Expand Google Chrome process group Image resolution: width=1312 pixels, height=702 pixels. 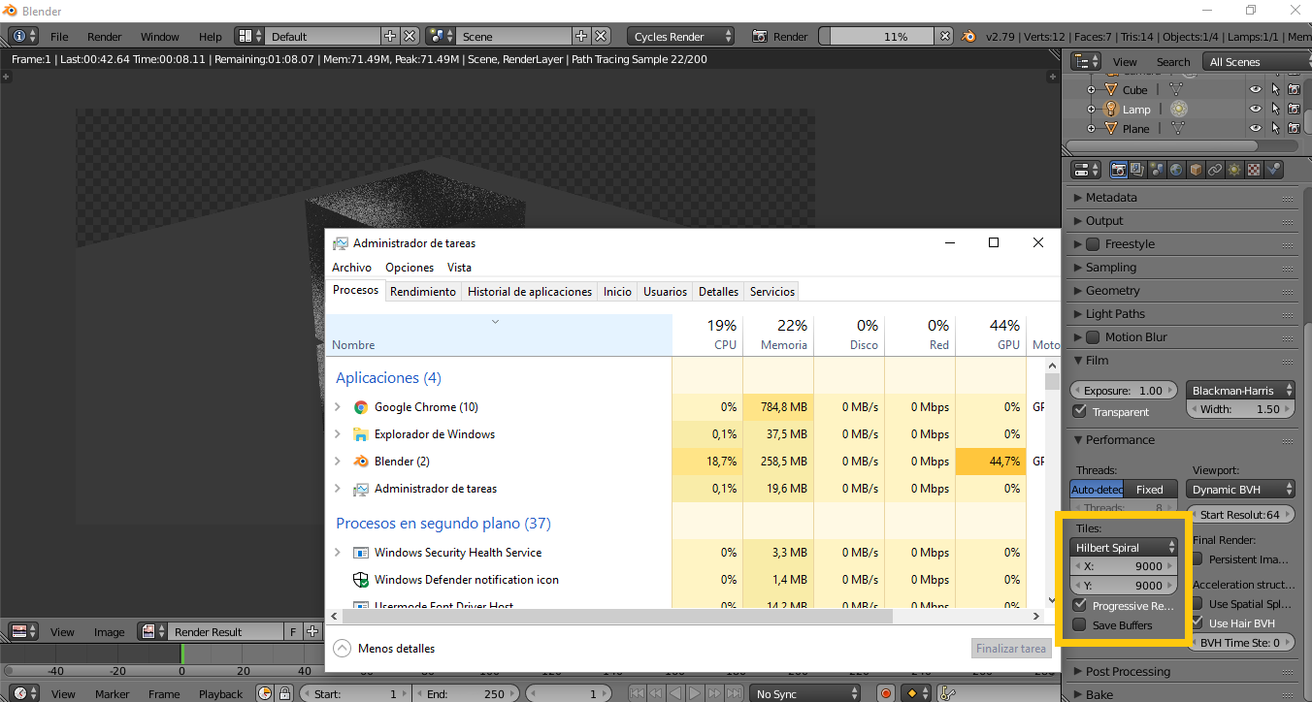338,407
